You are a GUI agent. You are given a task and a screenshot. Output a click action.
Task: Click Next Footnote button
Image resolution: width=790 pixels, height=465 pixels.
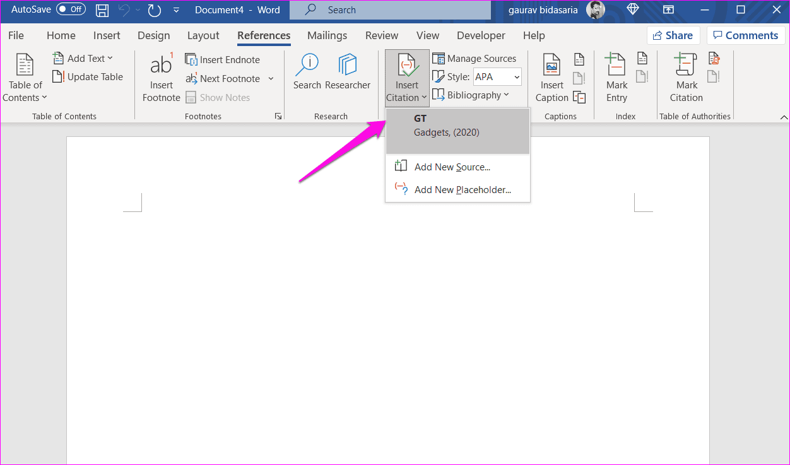point(223,78)
